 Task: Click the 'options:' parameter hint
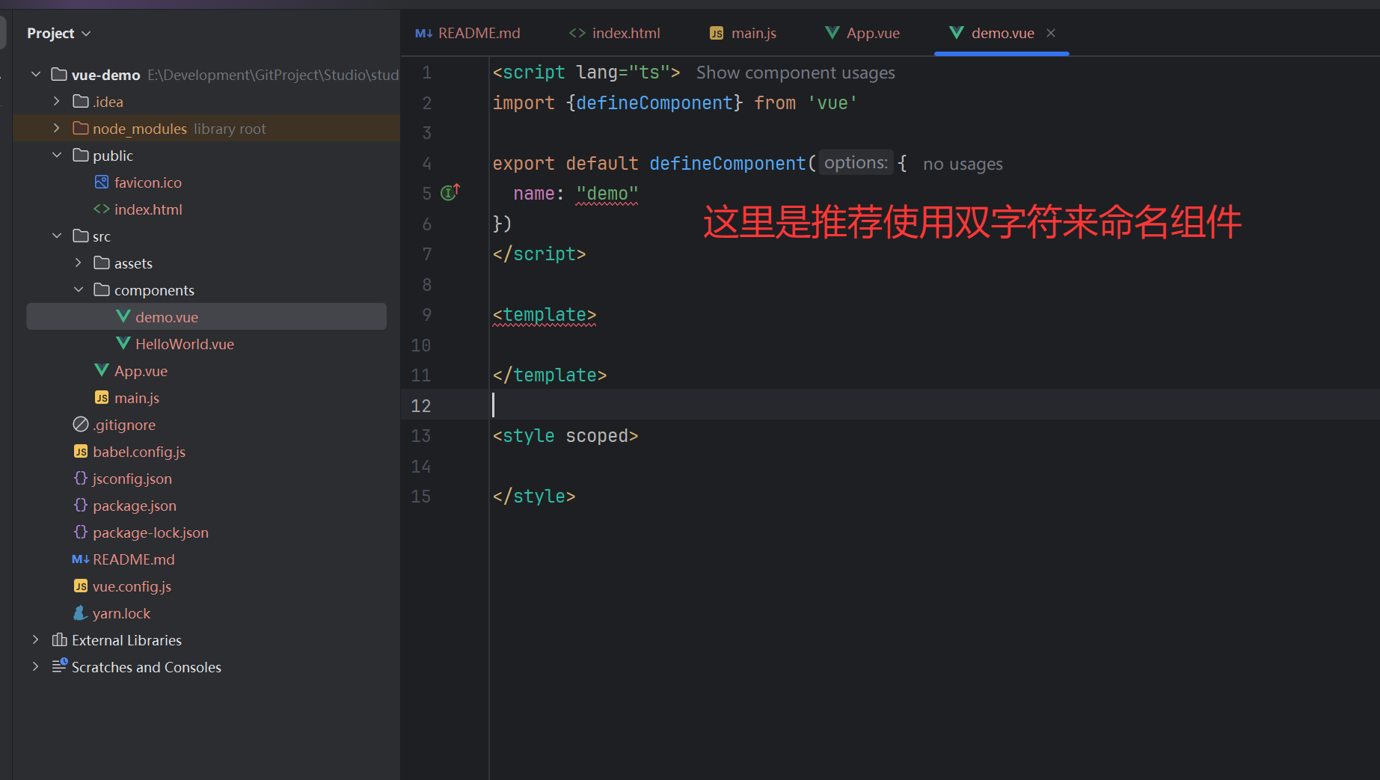[856, 163]
